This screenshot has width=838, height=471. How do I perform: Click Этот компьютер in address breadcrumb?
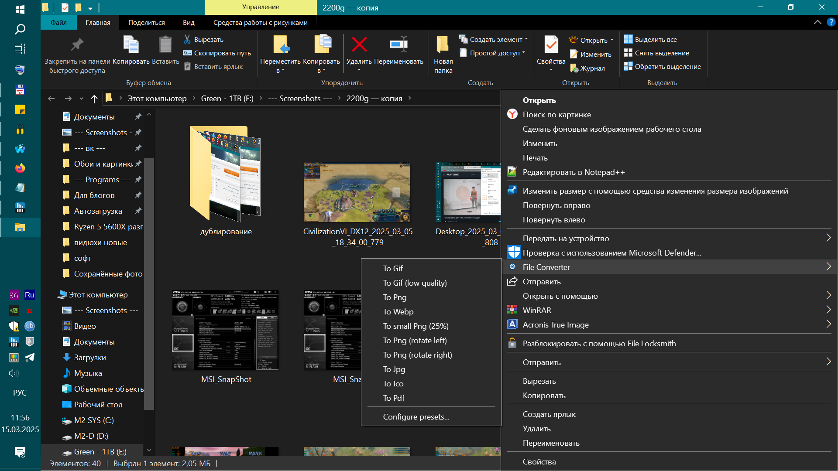coord(157,99)
